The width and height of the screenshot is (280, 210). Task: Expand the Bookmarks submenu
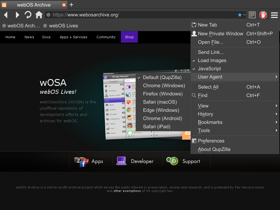[x=210, y=122]
